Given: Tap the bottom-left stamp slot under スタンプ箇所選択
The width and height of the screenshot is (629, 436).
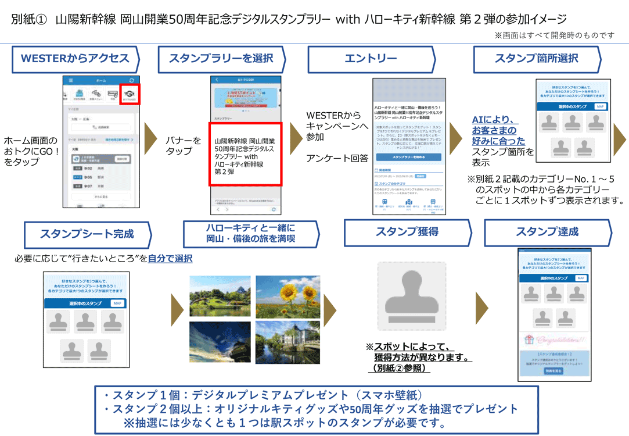Looking at the screenshot, I should pyautogui.click(x=561, y=147).
